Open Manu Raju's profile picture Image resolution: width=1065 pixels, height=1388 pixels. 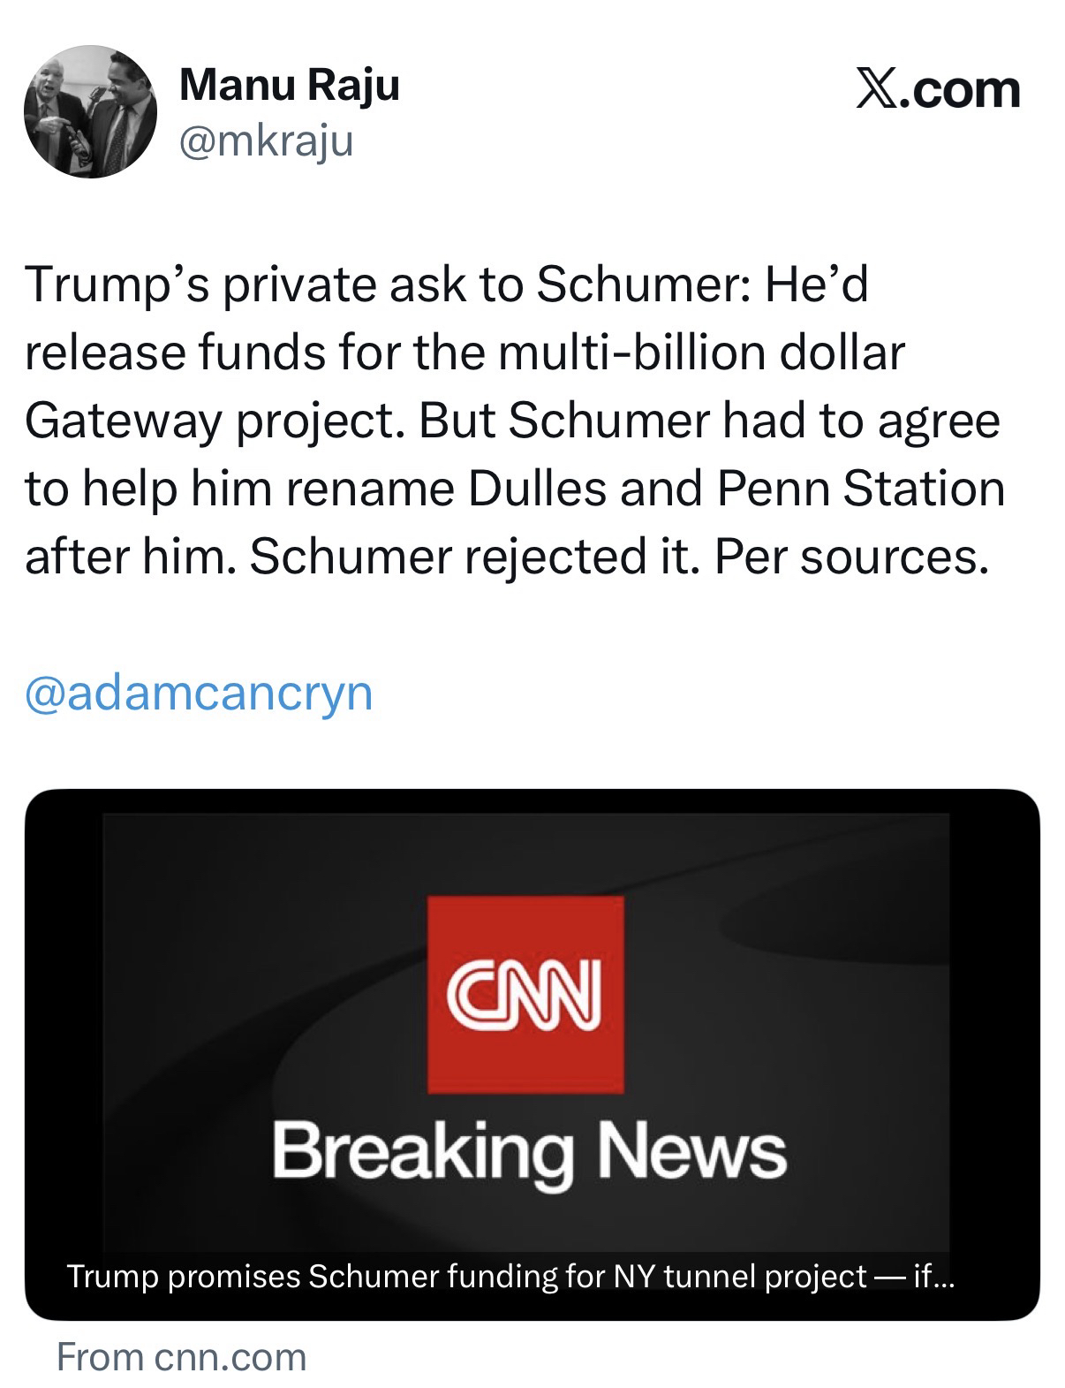click(90, 111)
